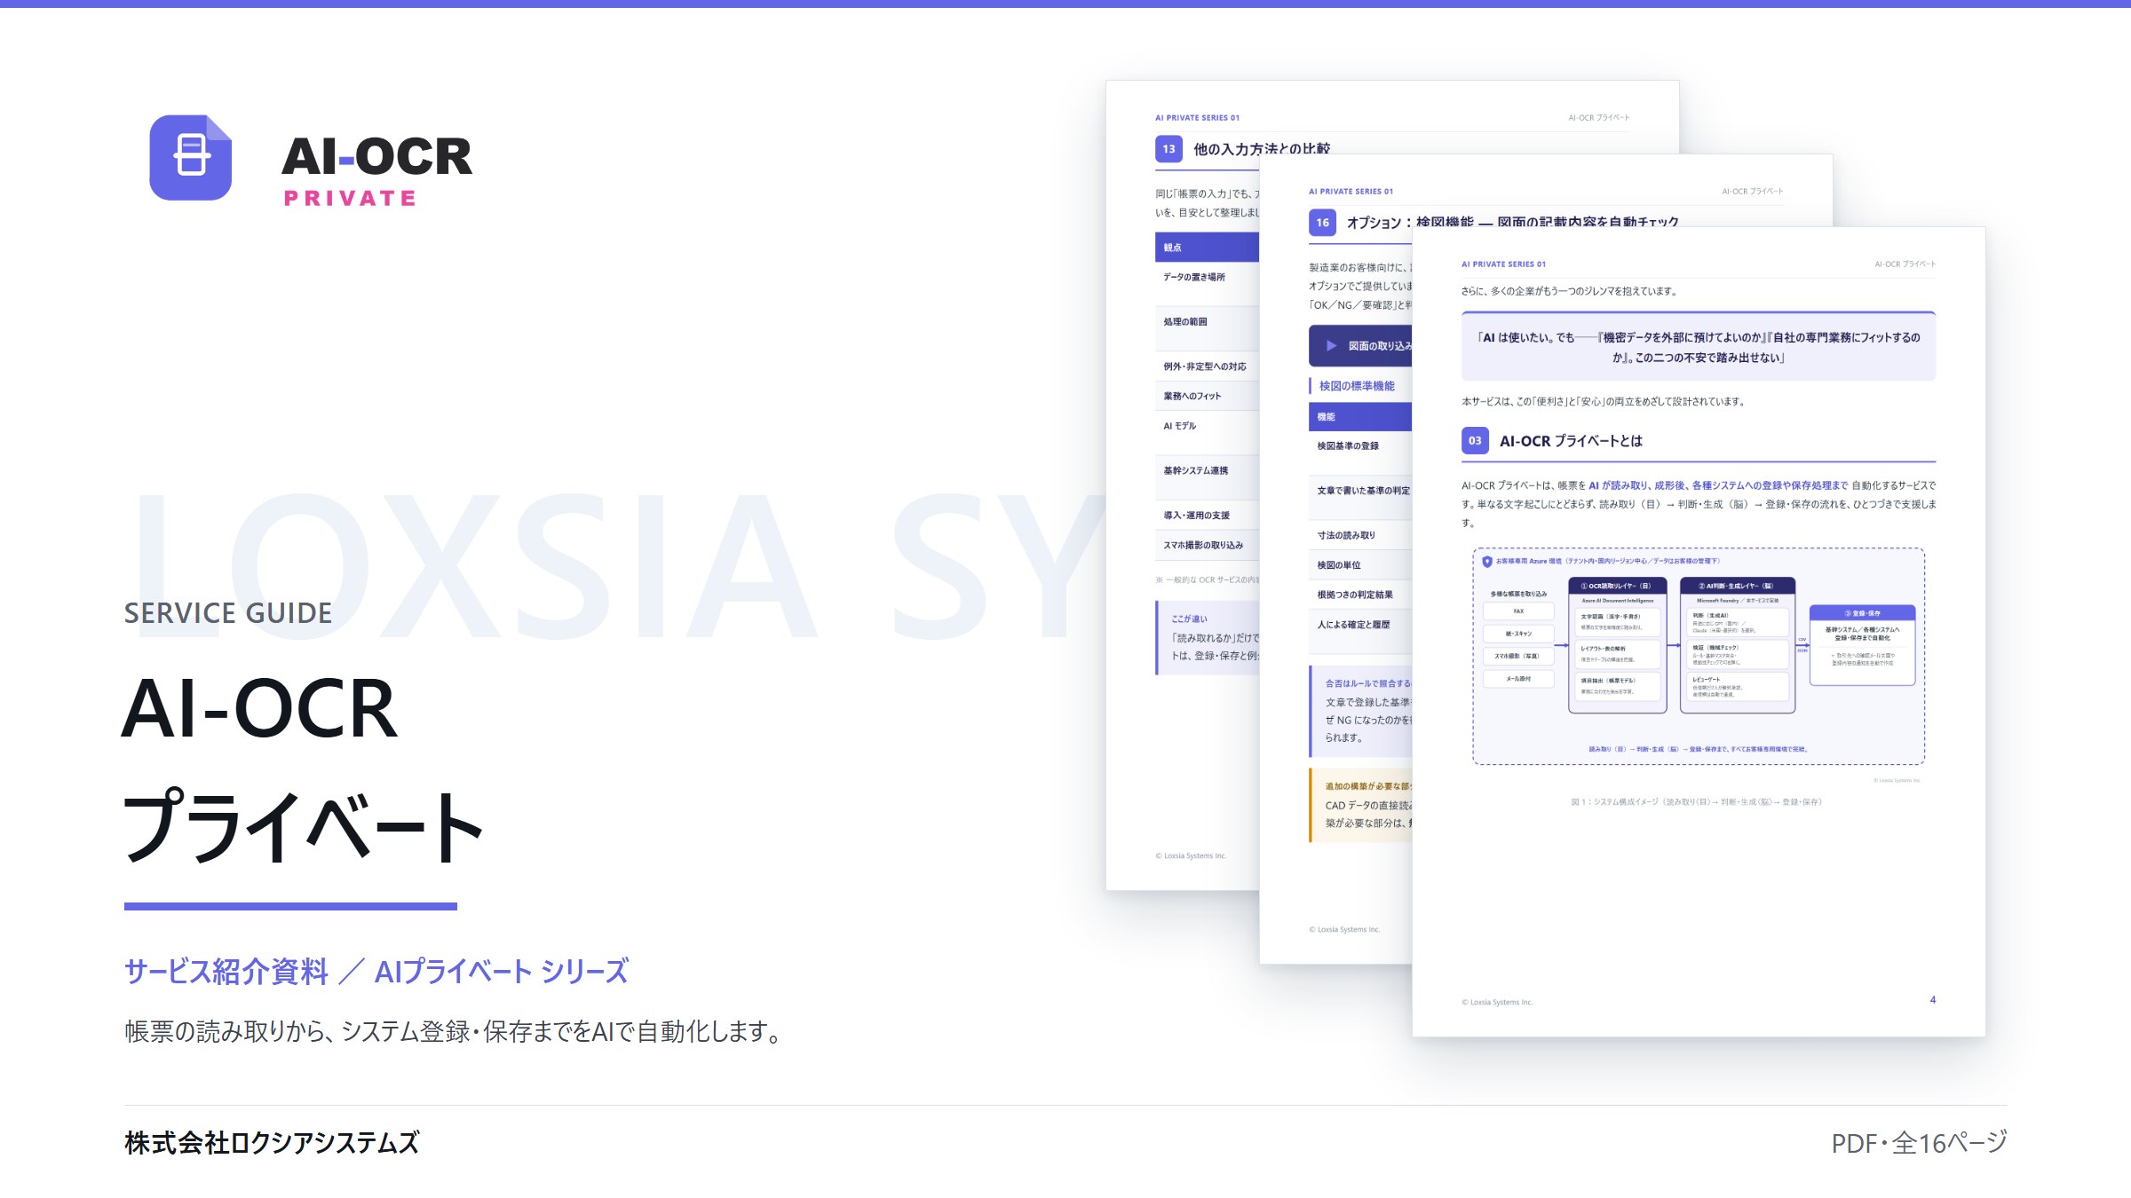The height and width of the screenshot is (1198, 2131).
Task: Click the AI判断・生成レイヤー diagram header
Action: coord(1738,587)
